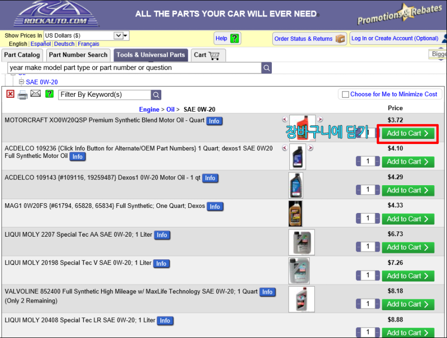Image resolution: width=447 pixels, height=338 pixels.
Task: Open Order Status & Returns
Action: tap(310, 39)
